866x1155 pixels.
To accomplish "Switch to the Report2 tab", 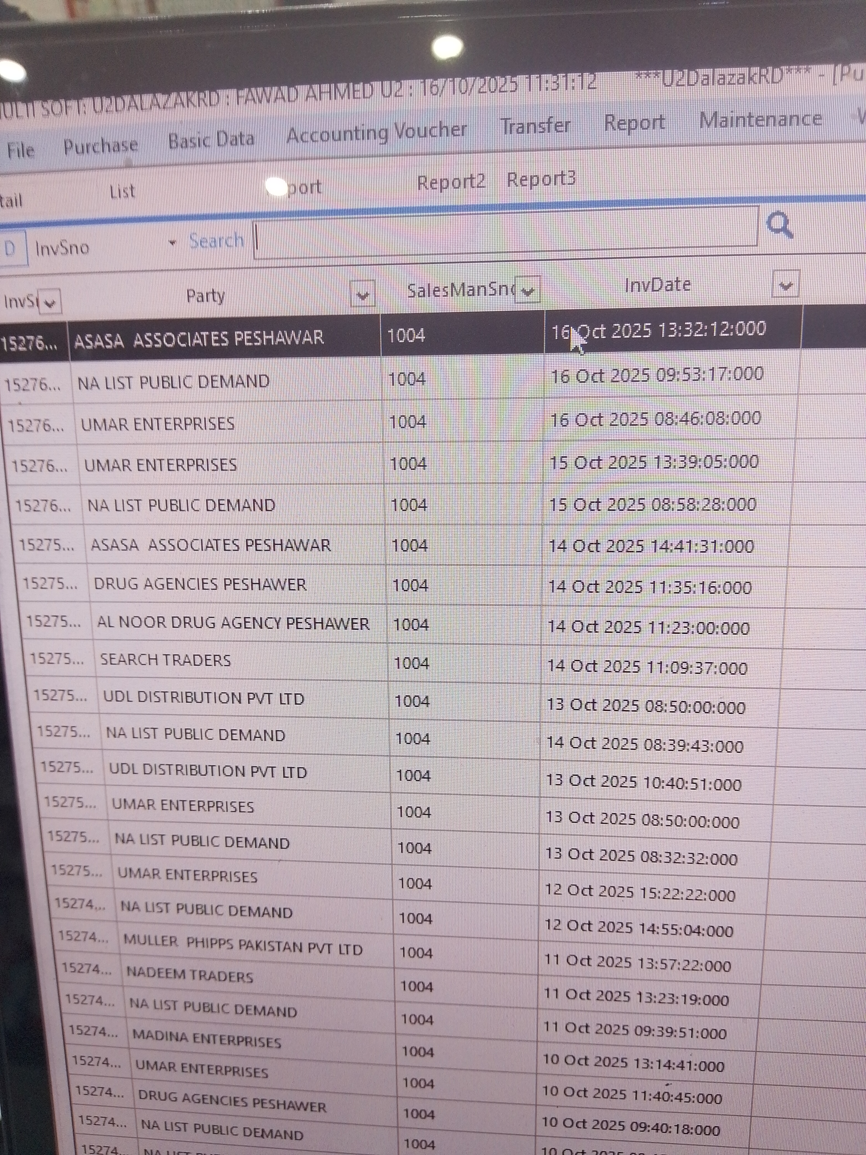I will point(451,182).
